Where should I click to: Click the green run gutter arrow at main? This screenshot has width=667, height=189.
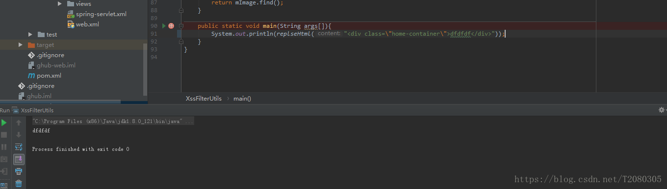coord(164,26)
